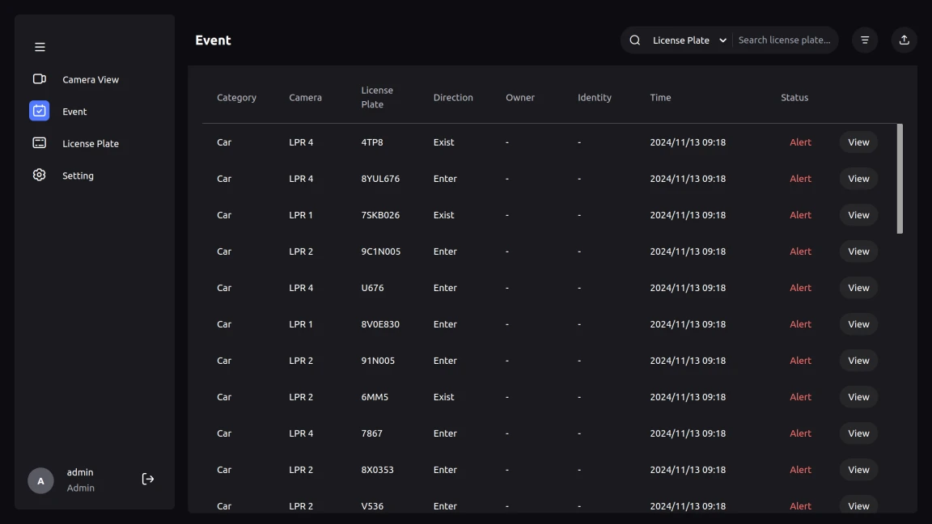Click the Alert status for plate 9C1N005

click(800, 251)
